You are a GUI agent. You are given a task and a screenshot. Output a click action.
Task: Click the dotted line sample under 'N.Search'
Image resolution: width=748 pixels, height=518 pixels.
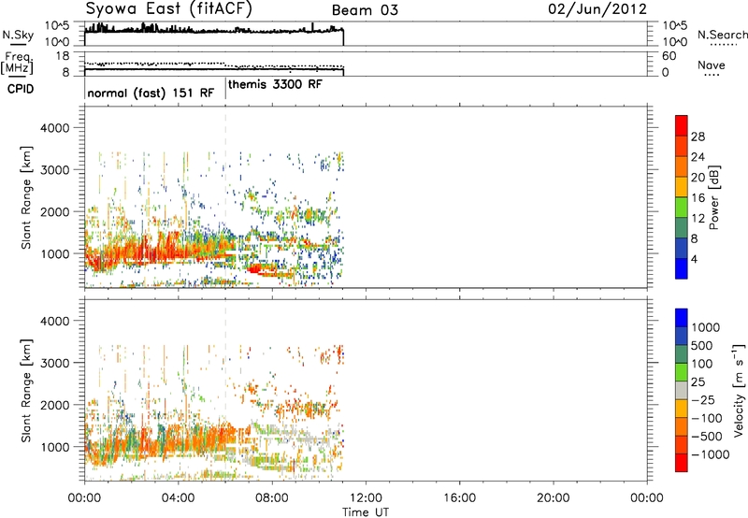click(x=724, y=44)
